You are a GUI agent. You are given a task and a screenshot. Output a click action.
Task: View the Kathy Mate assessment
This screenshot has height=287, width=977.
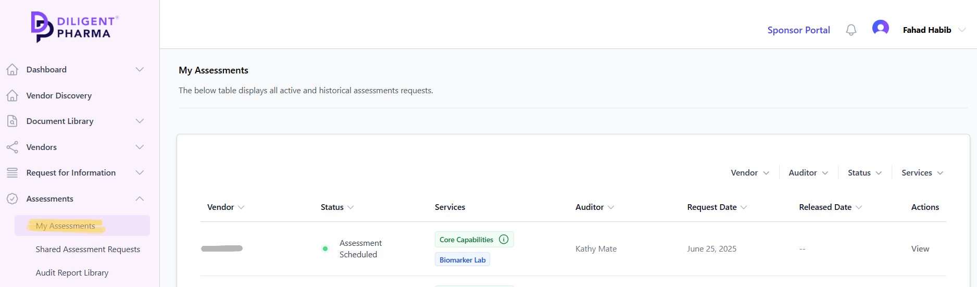click(x=920, y=249)
